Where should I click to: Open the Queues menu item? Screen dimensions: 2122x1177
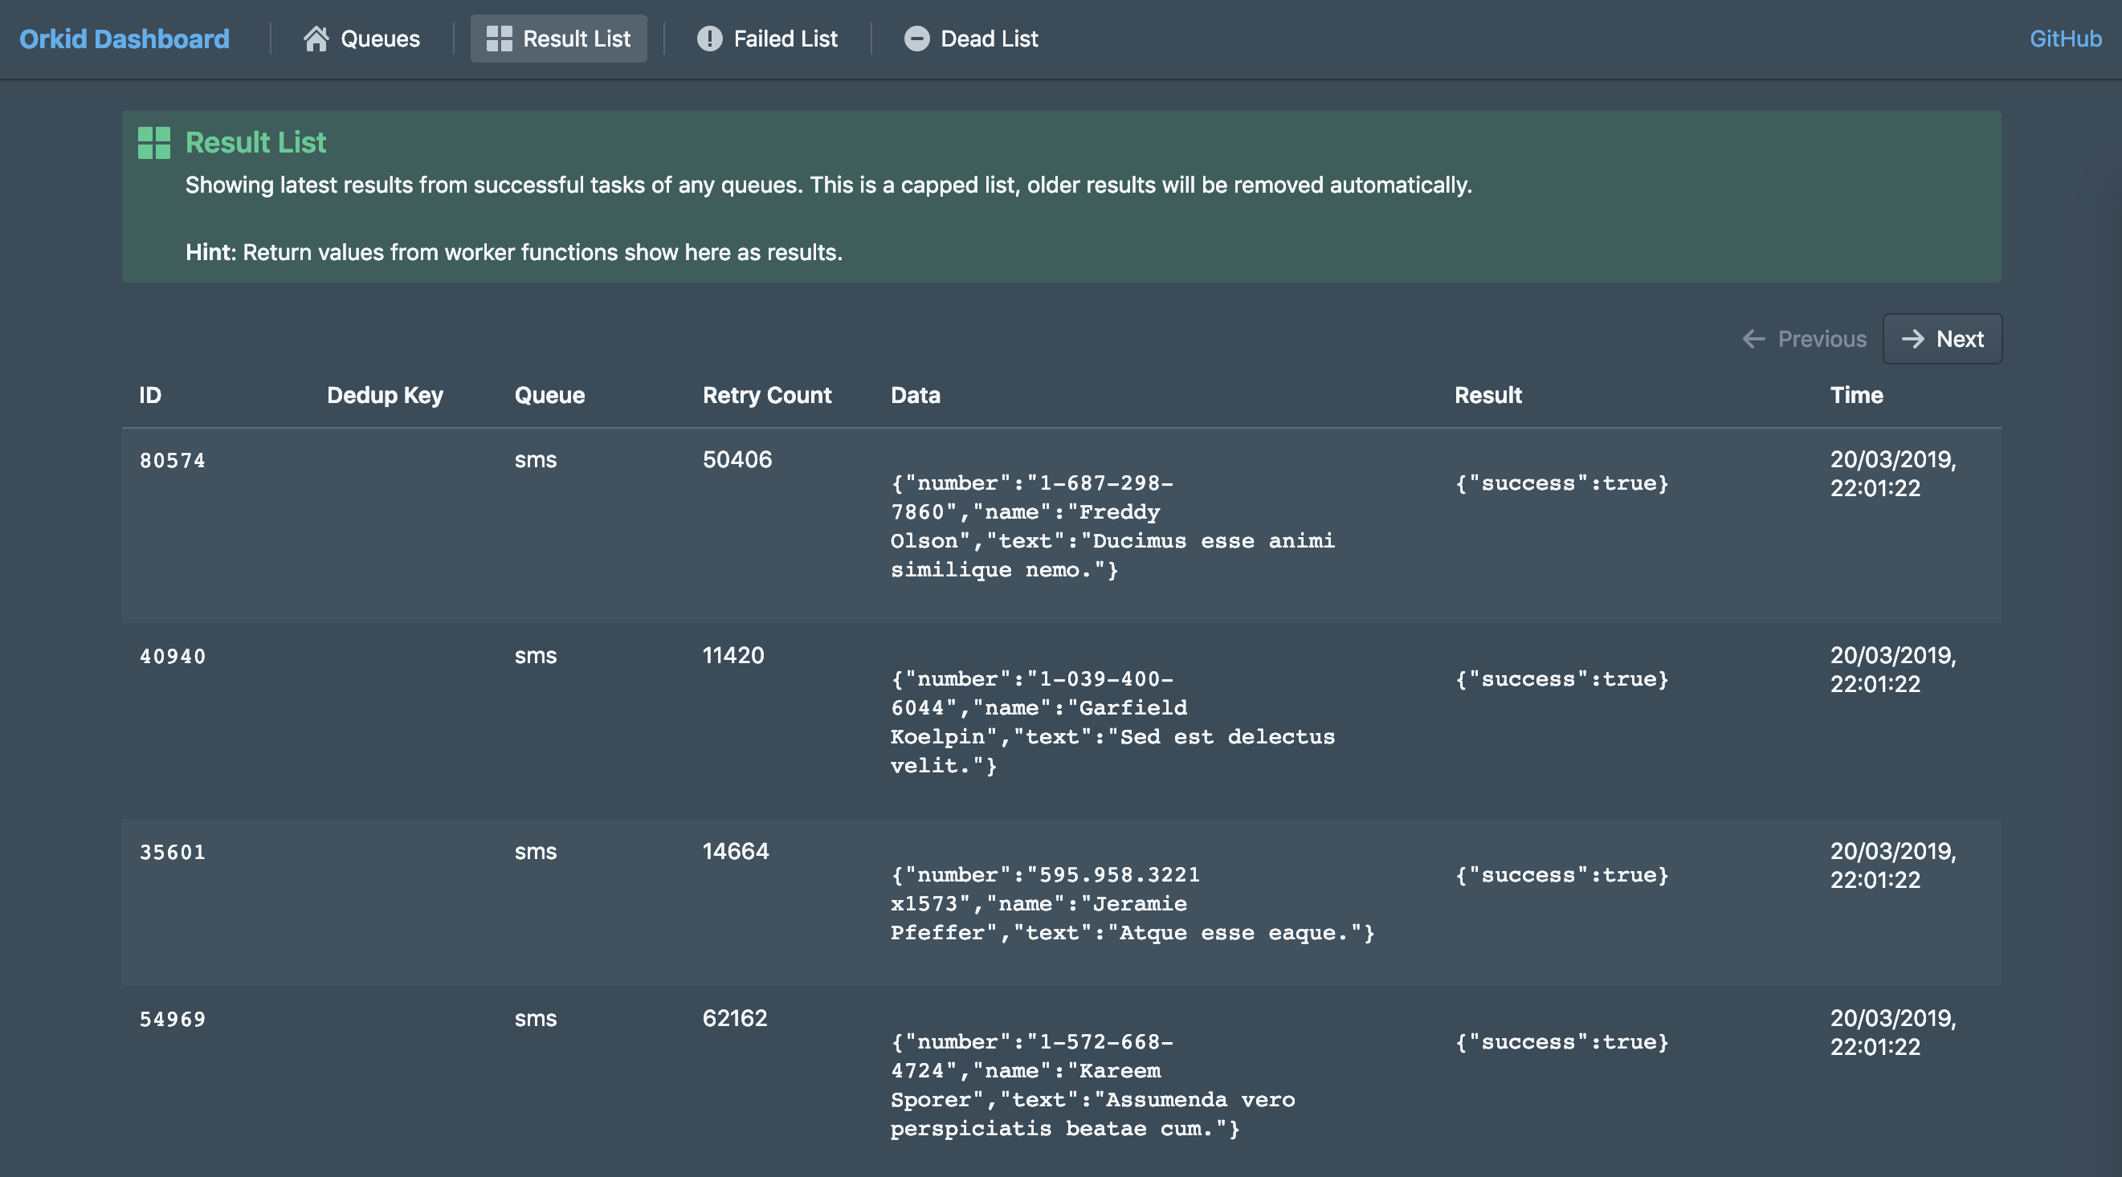362,39
